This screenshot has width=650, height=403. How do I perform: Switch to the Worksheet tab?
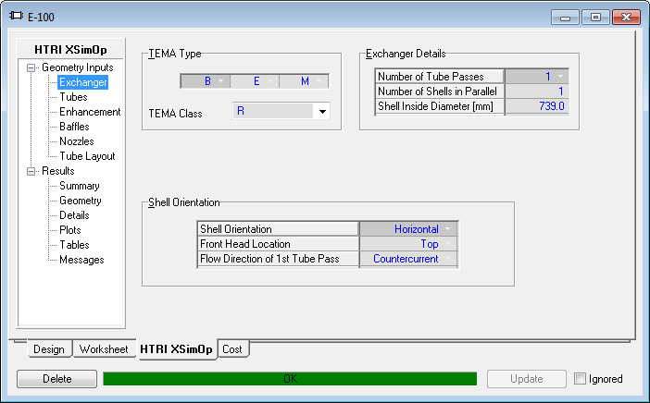pos(104,348)
